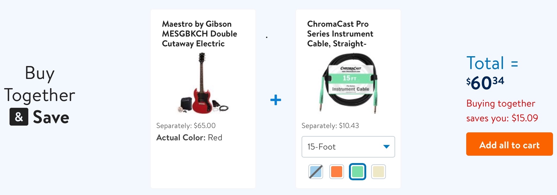Click the blue arrow in the 15-Foot dropdown
This screenshot has width=557, height=195.
[x=386, y=147]
